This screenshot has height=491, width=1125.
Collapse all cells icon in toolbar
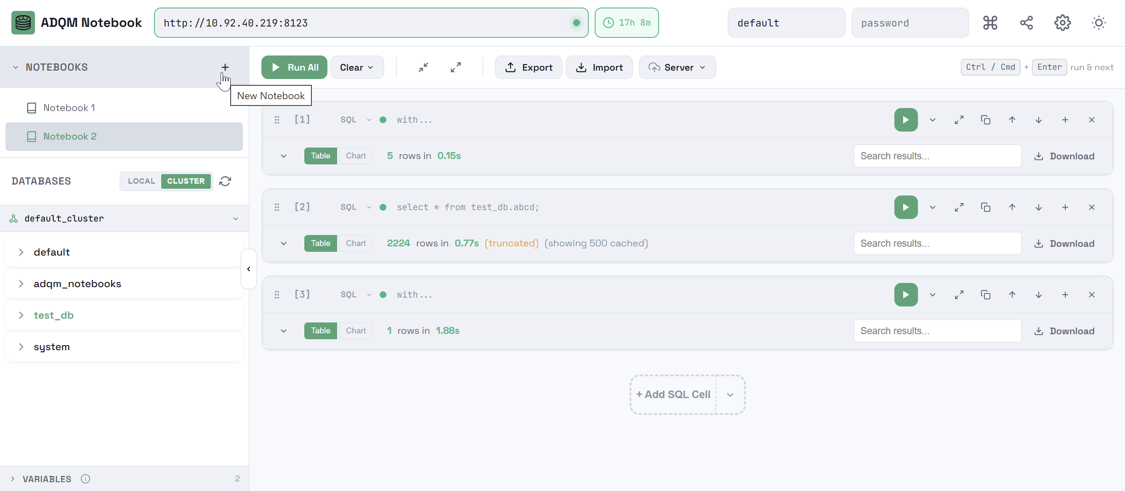tap(423, 67)
